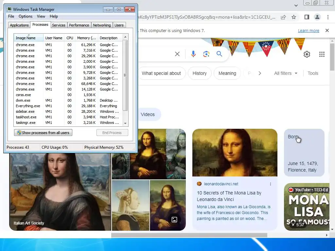
Task: Click the blue search magnifier icon
Action: pos(219,54)
